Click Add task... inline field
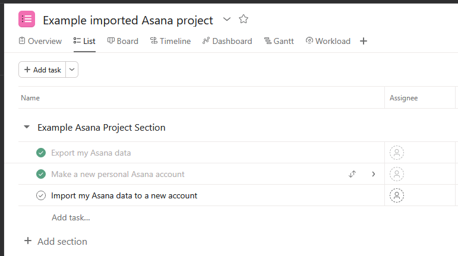Image resolution: width=458 pixels, height=256 pixels. coord(71,217)
